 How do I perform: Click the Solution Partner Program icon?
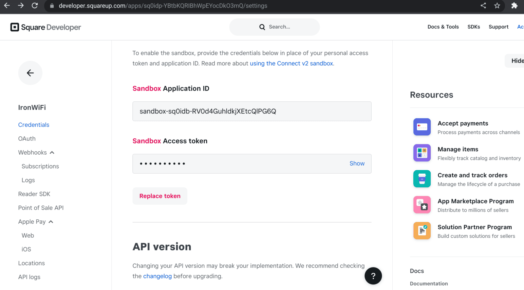(422, 230)
